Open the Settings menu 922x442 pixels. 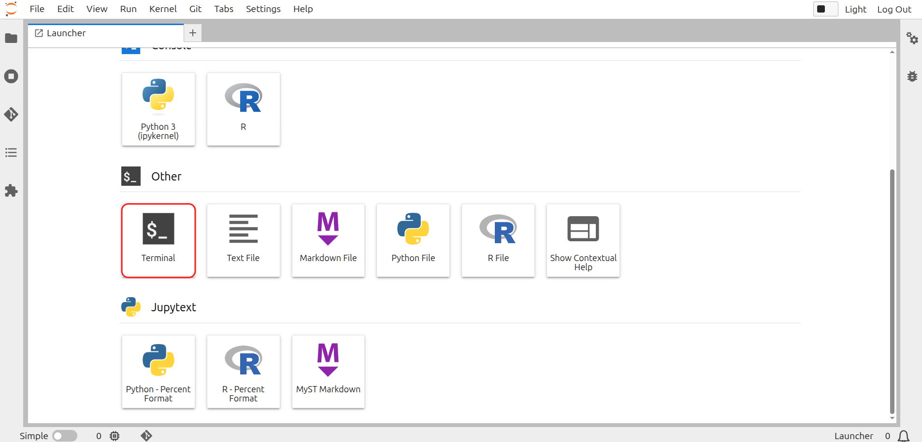pyautogui.click(x=263, y=9)
